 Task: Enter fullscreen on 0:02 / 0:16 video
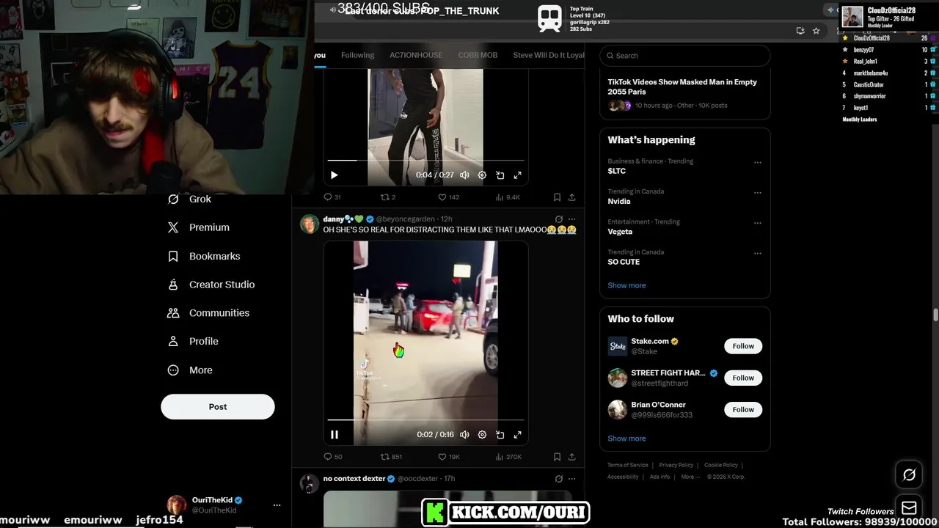pyautogui.click(x=517, y=435)
